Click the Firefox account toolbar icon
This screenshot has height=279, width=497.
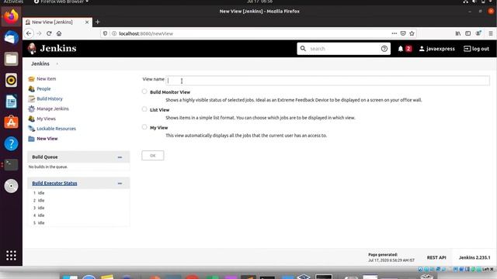coord(478,33)
